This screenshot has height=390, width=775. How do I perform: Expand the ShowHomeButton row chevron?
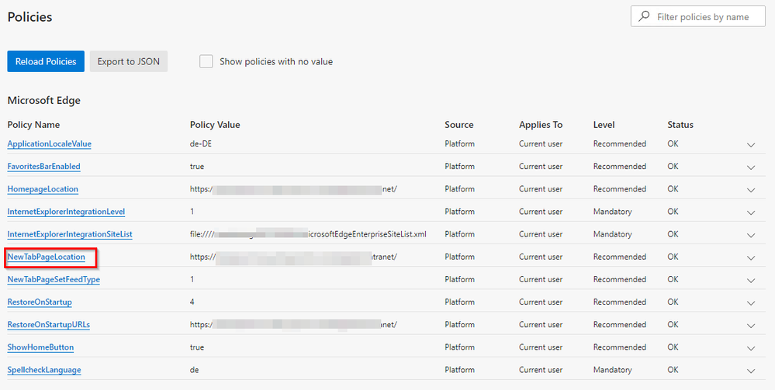(x=751, y=348)
